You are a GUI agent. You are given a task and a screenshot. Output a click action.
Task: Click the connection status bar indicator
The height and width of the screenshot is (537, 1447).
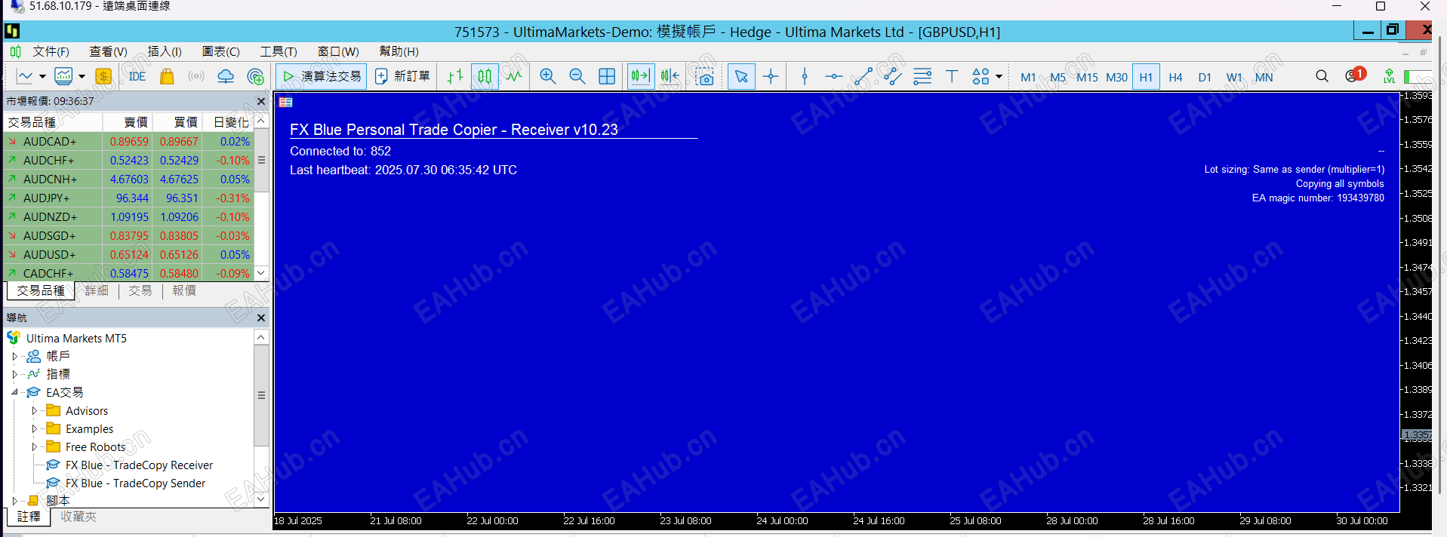[x=1417, y=76]
